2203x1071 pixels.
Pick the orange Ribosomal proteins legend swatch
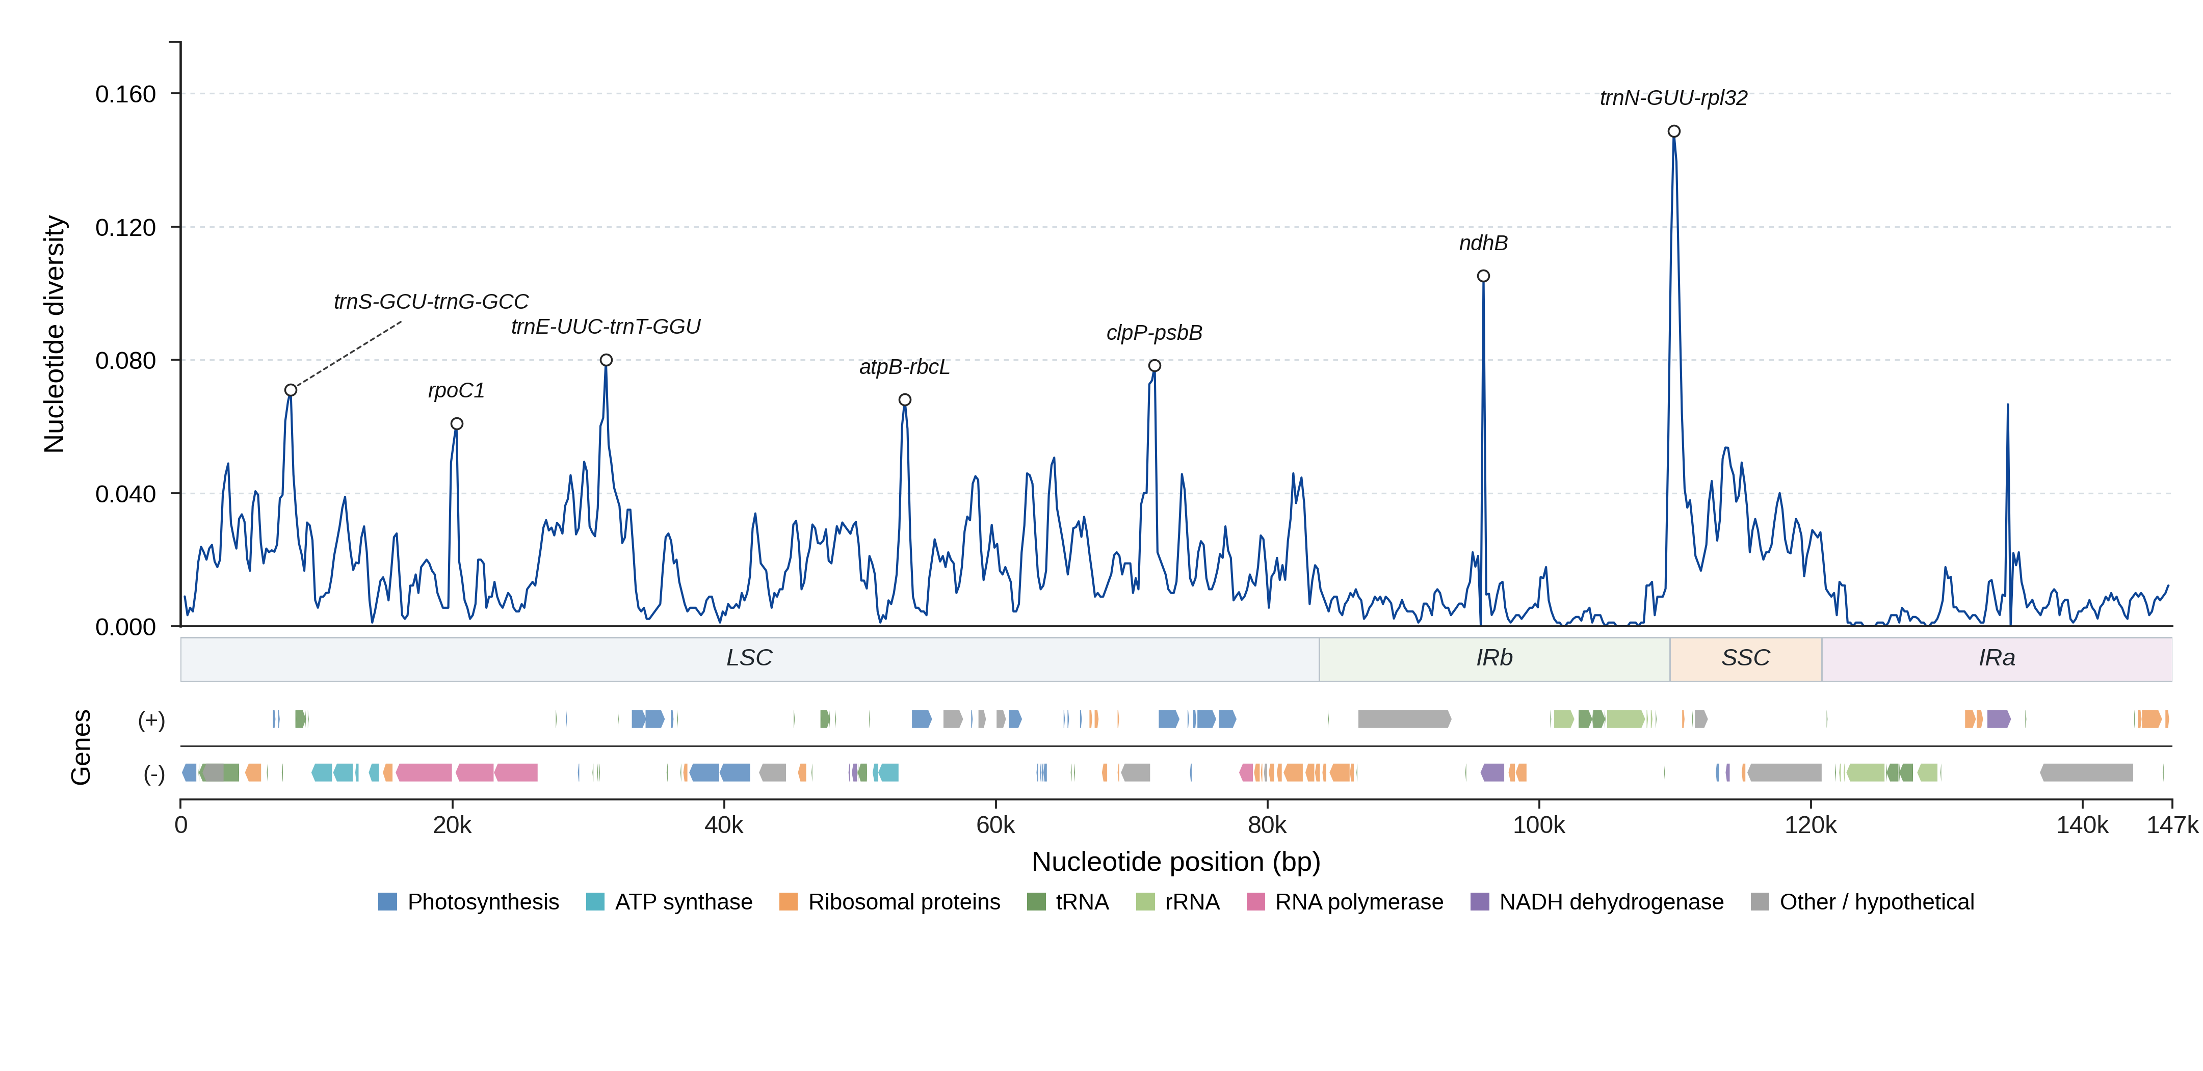789,902
